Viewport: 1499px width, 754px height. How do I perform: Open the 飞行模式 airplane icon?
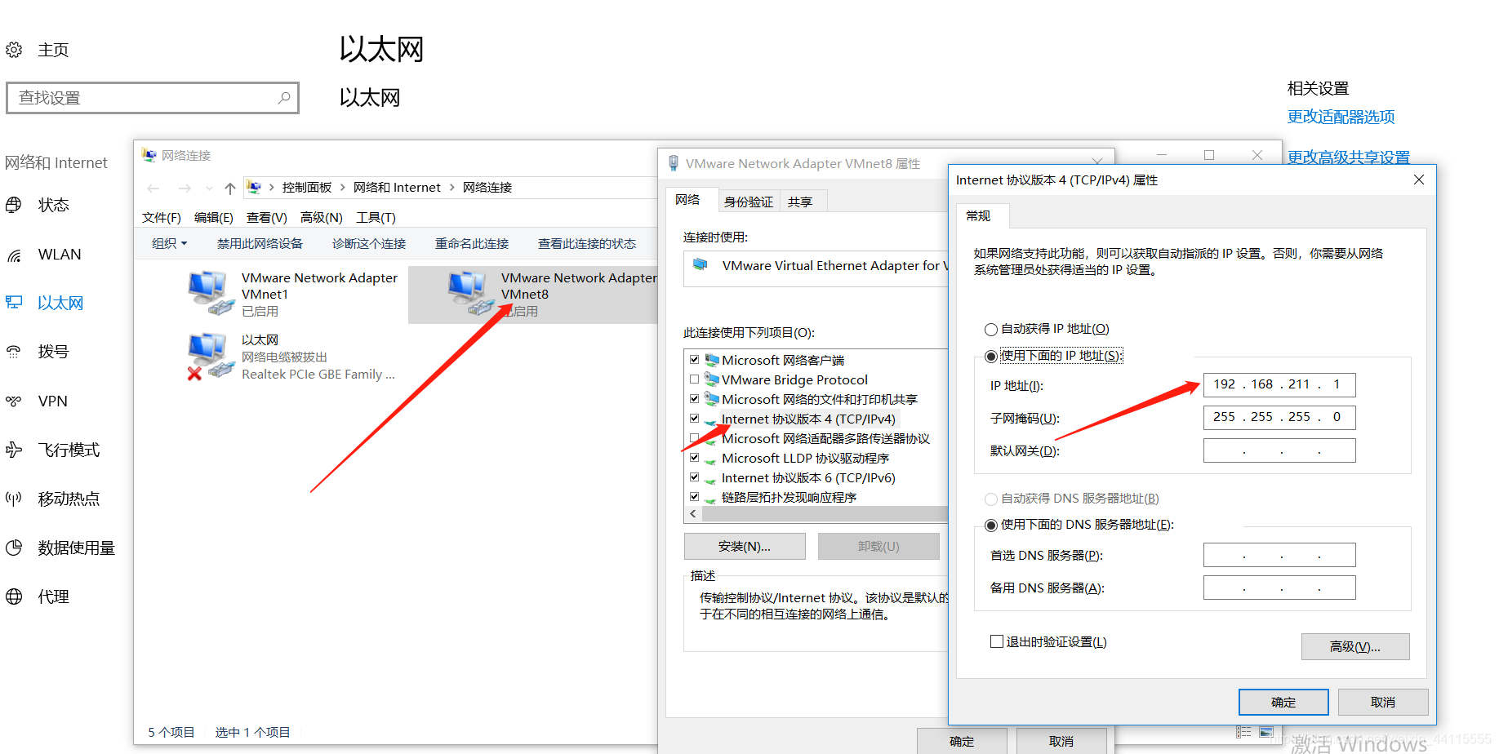coord(14,450)
